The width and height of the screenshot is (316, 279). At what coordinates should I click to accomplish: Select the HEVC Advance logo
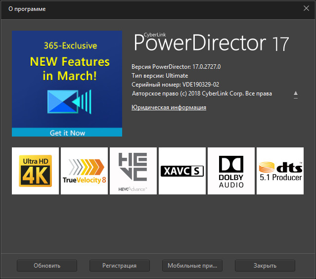[x=133, y=171]
